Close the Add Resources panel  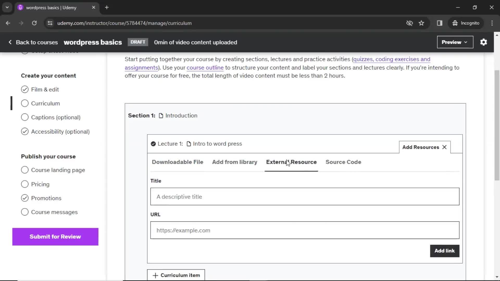click(x=444, y=147)
